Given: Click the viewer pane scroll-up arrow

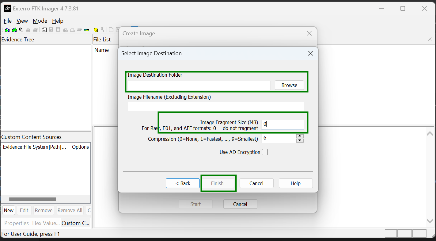Looking at the screenshot, I should pos(430,133).
